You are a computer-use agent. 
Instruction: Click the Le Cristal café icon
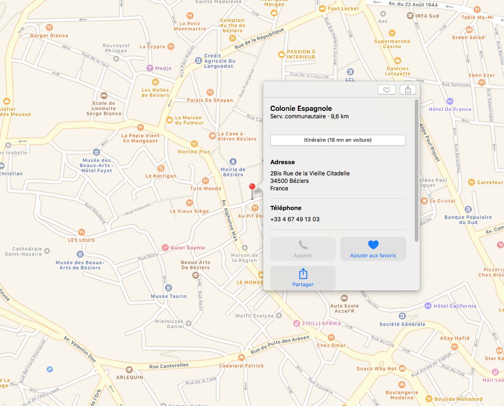[425, 201]
